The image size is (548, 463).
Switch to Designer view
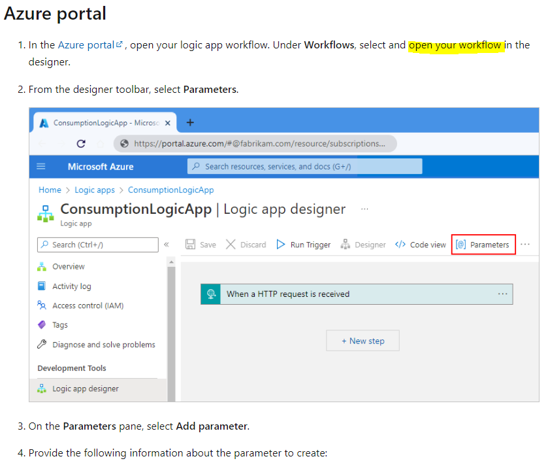tap(363, 245)
